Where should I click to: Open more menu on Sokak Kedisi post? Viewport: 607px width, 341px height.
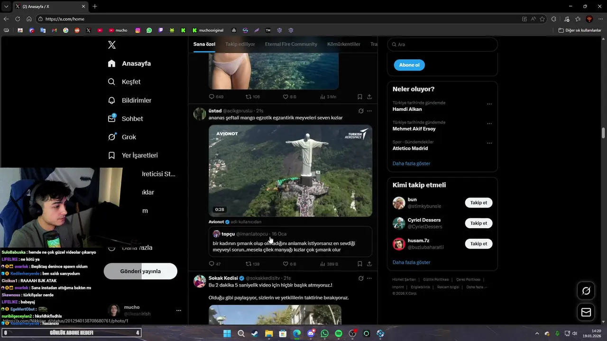pyautogui.click(x=369, y=278)
